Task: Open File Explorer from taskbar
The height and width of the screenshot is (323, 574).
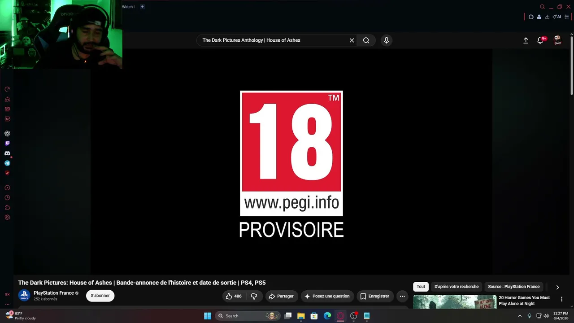Action: (x=301, y=316)
